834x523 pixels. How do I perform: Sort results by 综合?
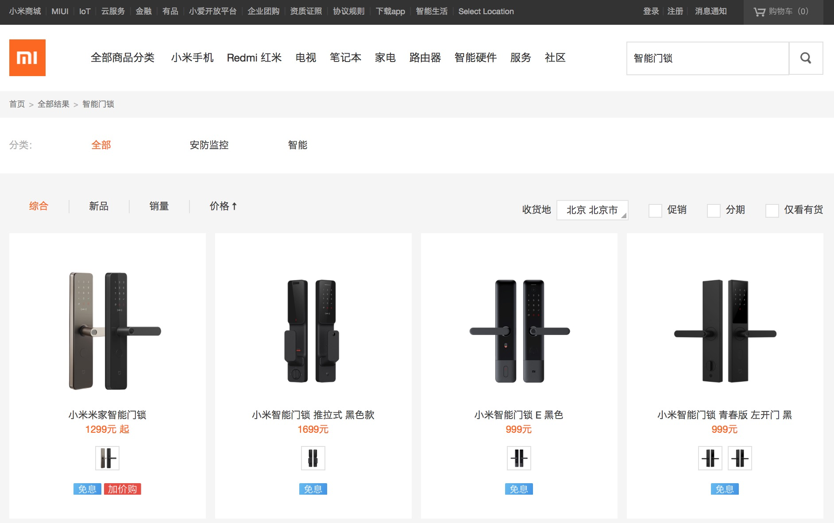click(39, 206)
